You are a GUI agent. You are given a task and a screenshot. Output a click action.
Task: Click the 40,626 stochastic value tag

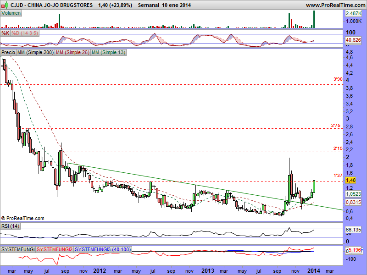(x=353, y=40)
